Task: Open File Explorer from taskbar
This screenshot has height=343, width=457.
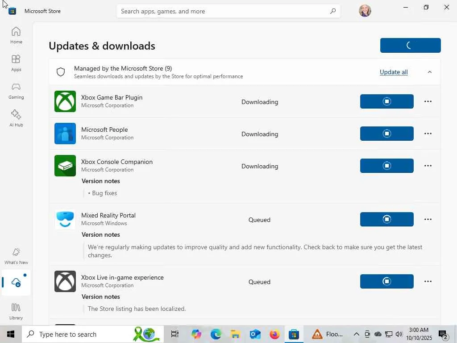Action: point(235,334)
